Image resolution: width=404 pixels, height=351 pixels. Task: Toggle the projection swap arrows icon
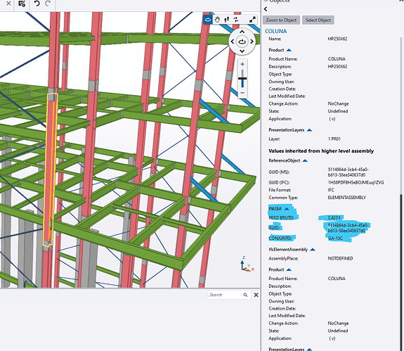[x=236, y=20]
